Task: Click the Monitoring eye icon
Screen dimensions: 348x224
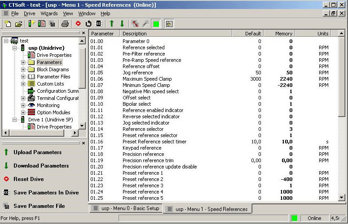Action: (x=31, y=105)
